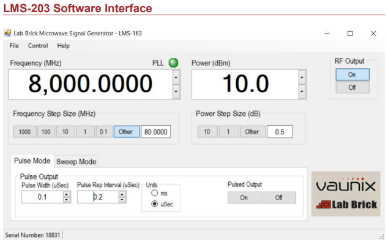Open the Control menu

38,46
